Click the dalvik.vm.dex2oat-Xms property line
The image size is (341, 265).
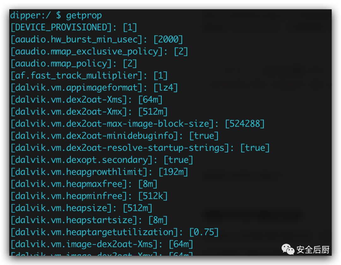(x=87, y=100)
